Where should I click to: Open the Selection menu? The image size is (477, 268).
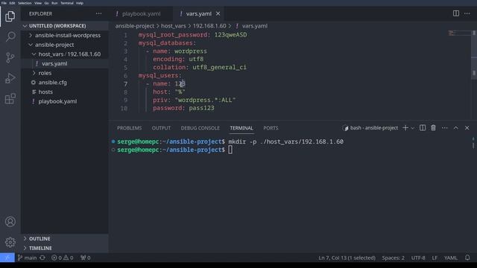coord(25,3)
